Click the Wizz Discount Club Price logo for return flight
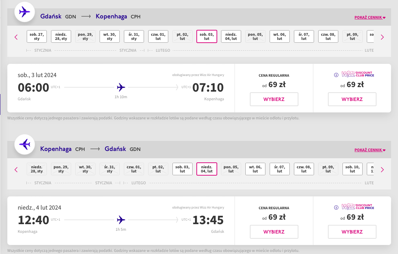The height and width of the screenshot is (254, 398). tap(358, 206)
